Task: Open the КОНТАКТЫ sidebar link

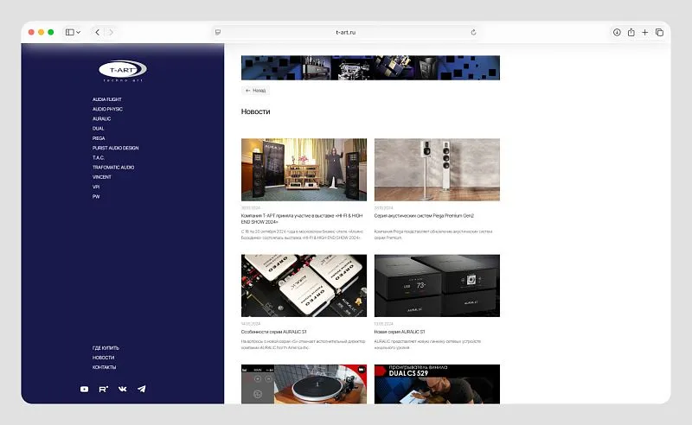Action: click(x=104, y=367)
